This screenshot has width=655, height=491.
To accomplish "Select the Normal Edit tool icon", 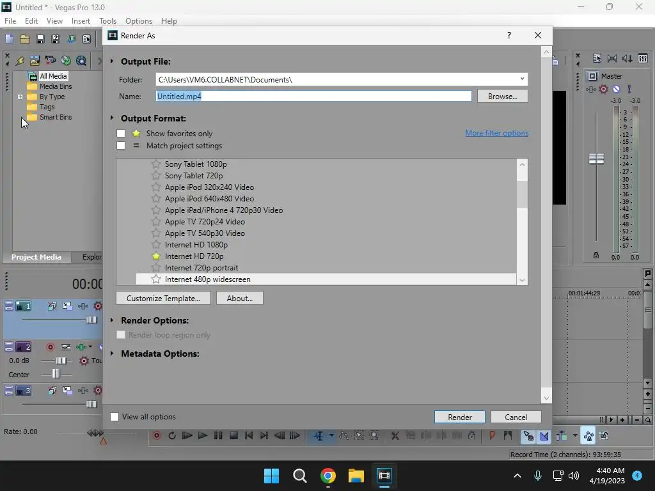I will (x=319, y=436).
